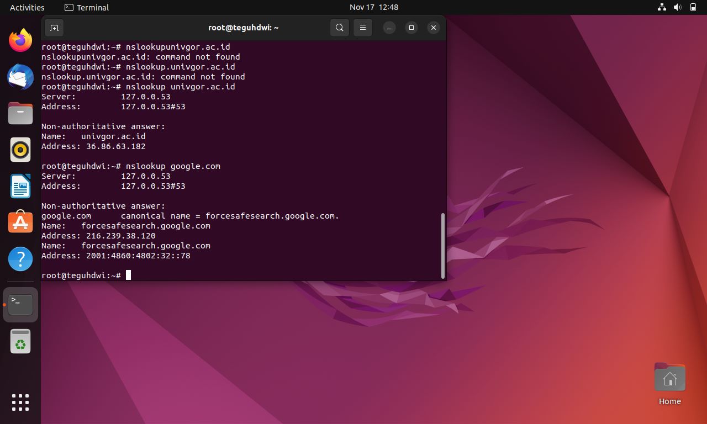Open a new terminal tab
This screenshot has height=424, width=707.
click(54, 28)
